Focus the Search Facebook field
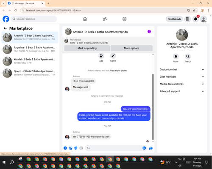Viewport: 212px width, 169px height. 34,19
